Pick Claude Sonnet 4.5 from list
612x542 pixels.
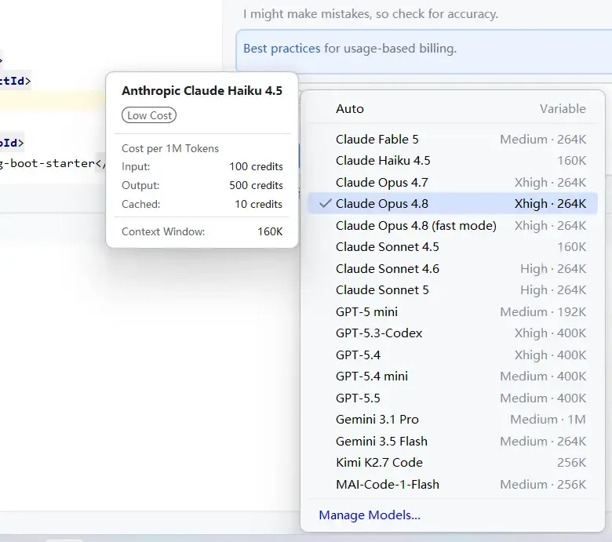453,246
